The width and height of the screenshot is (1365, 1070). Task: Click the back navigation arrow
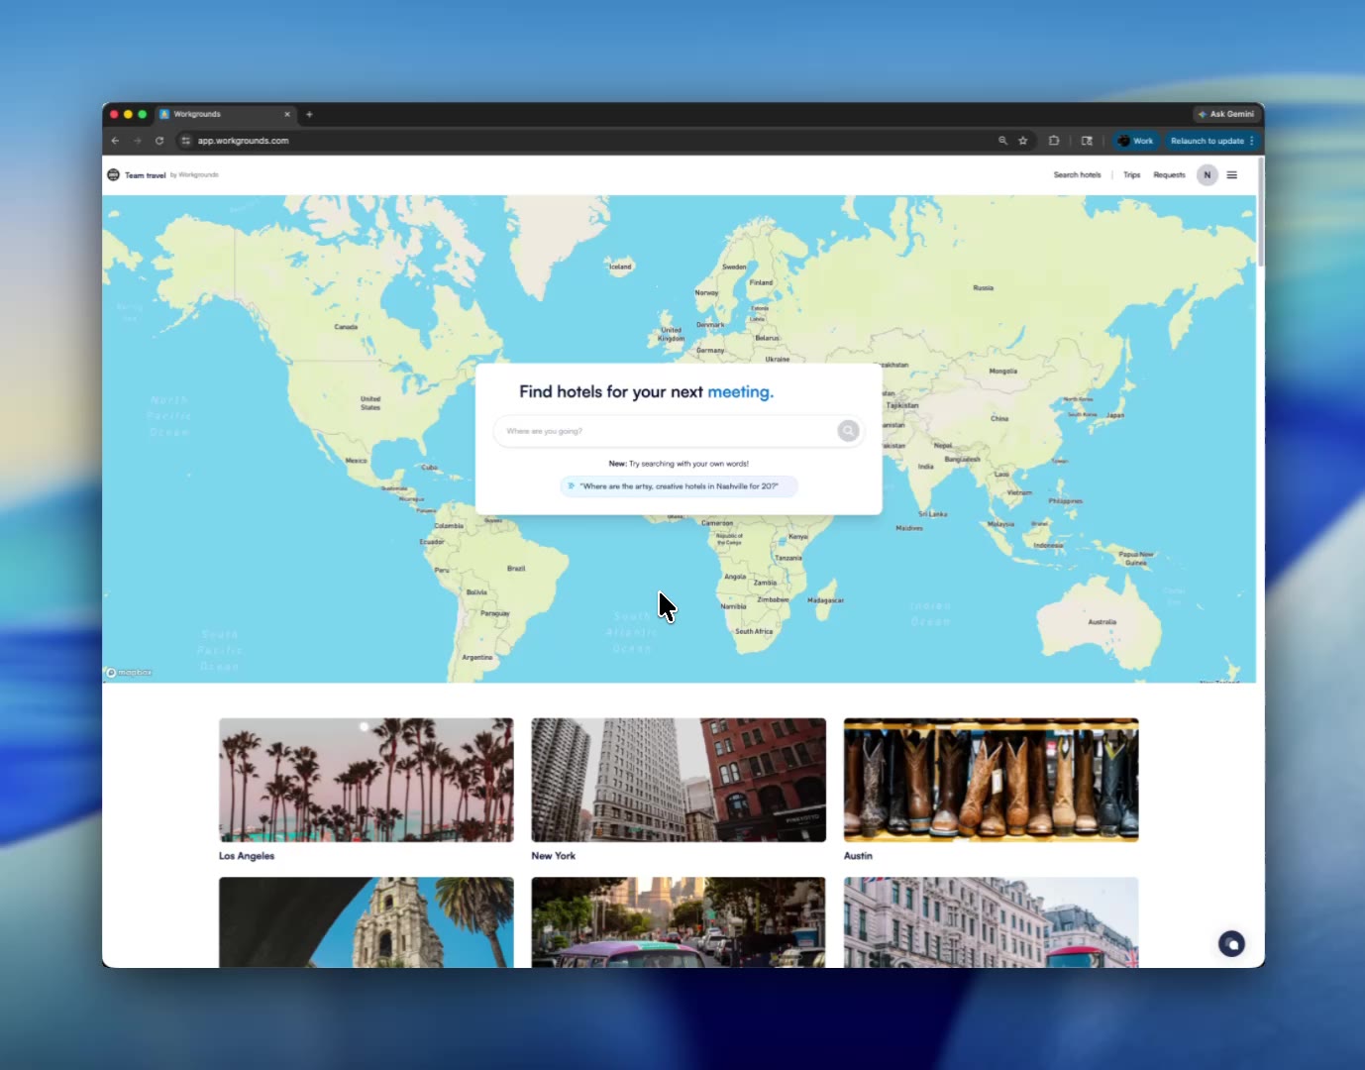click(115, 140)
